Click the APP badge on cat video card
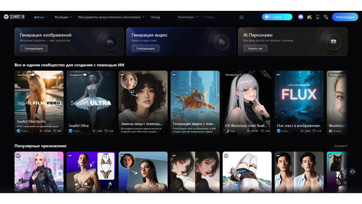The image size is (362, 204). (174, 75)
